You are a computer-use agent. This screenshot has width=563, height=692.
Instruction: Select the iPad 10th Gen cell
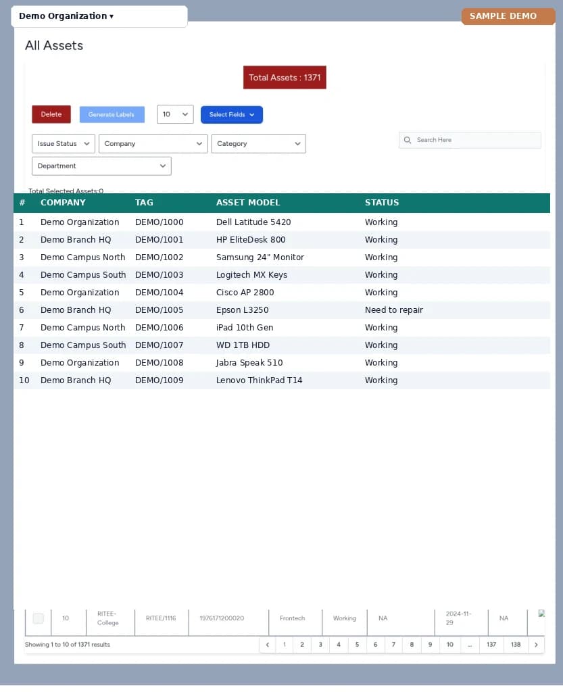pos(245,328)
